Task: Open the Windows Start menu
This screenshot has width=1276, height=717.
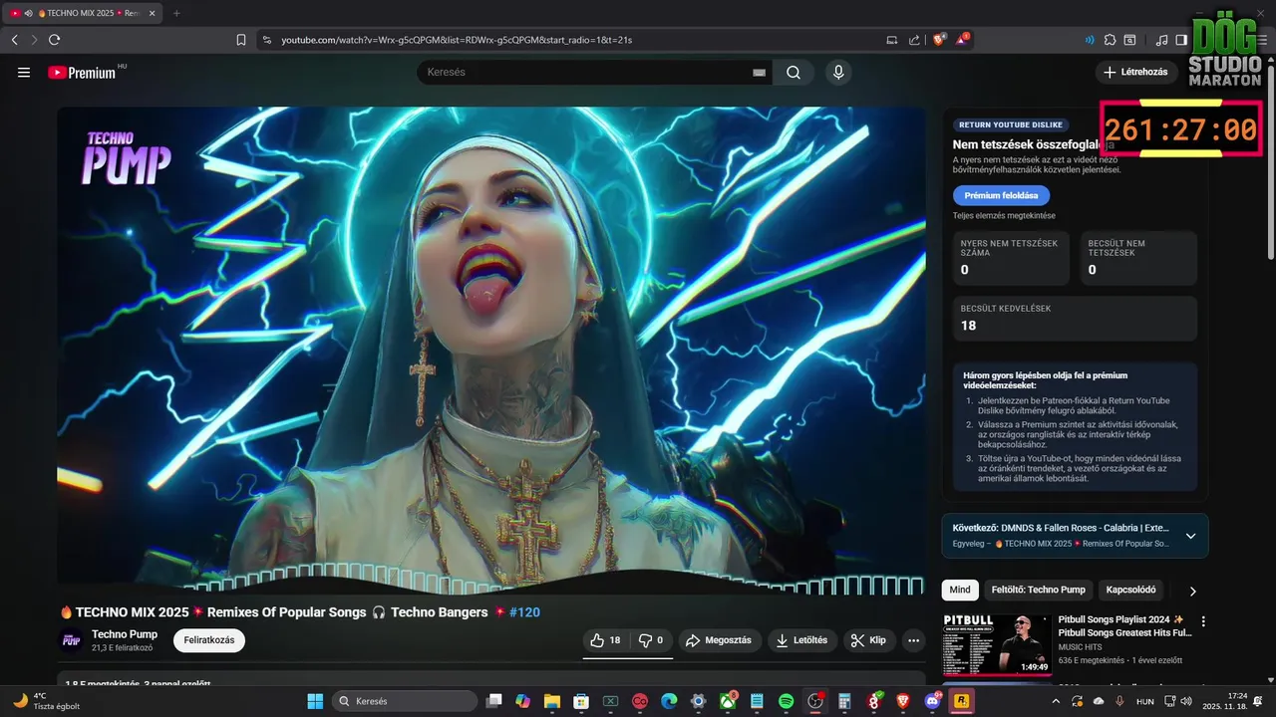Action: 315,701
